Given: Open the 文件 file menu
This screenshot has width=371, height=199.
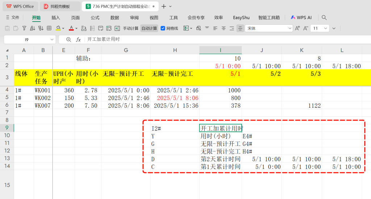Looking at the screenshot, I should click(x=13, y=17).
